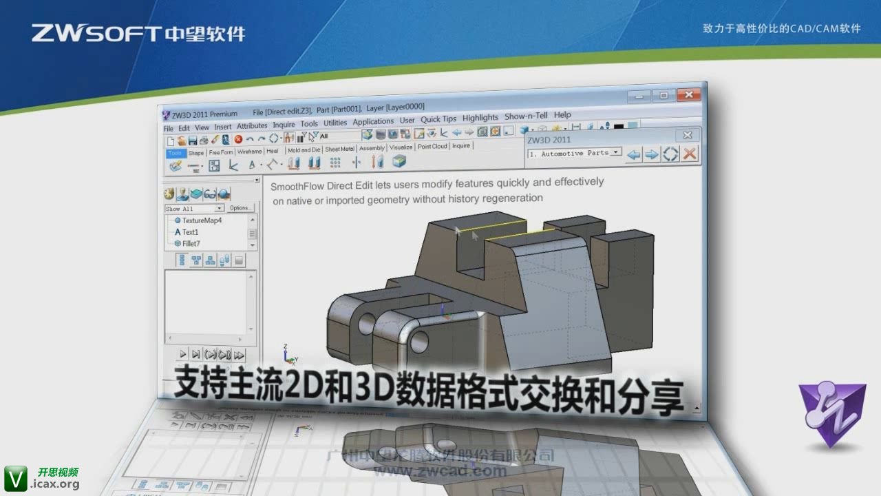The height and width of the screenshot is (496, 881).
Task: Switch to the Assembly tab
Action: point(372,148)
